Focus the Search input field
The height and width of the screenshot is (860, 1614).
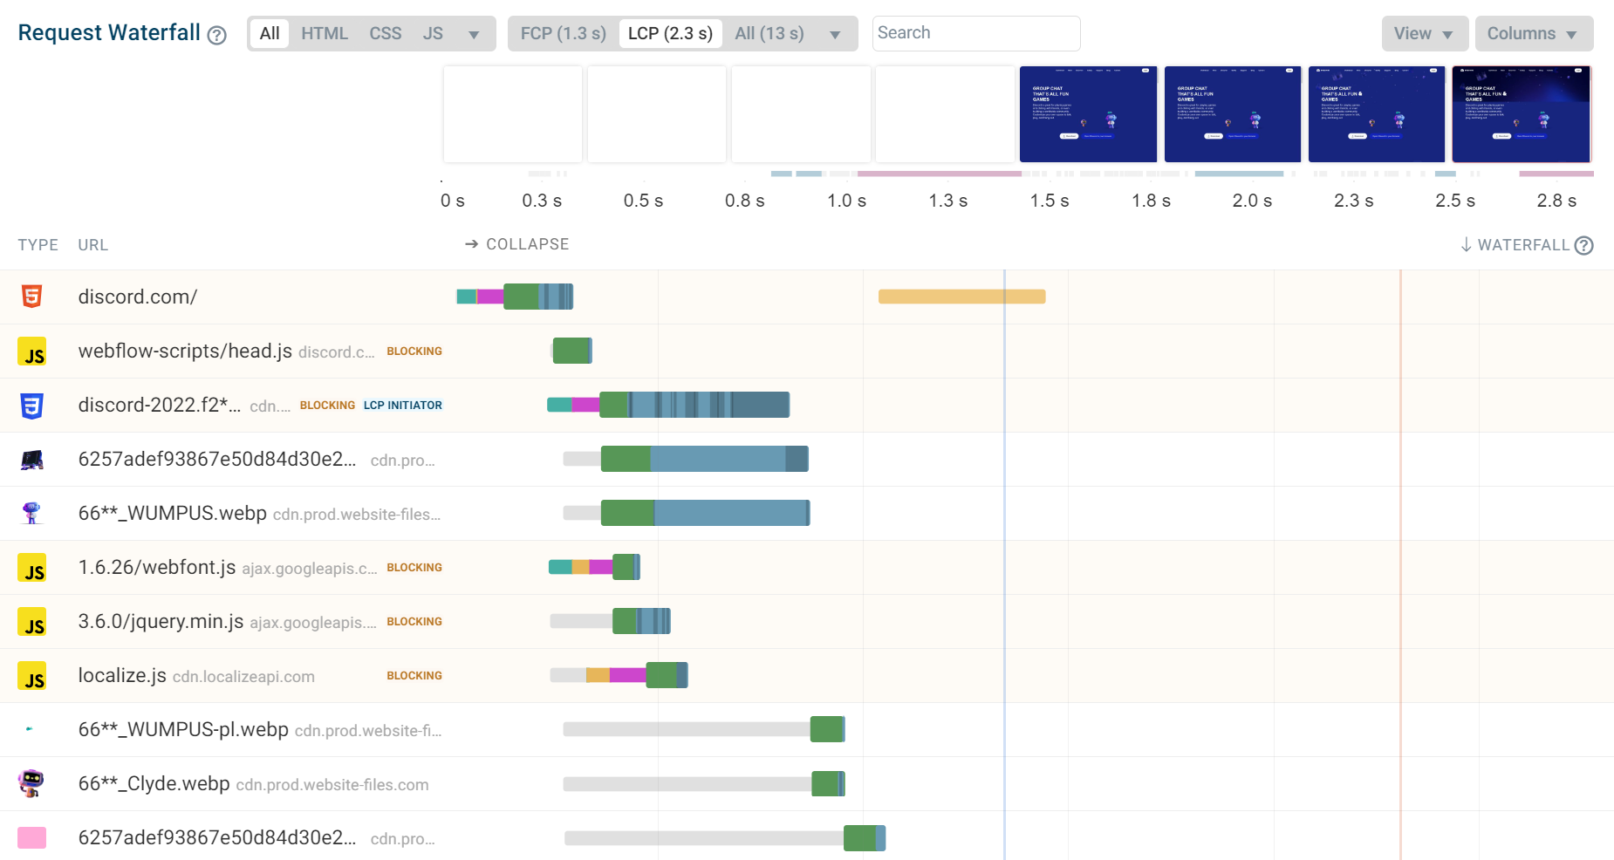[976, 33]
